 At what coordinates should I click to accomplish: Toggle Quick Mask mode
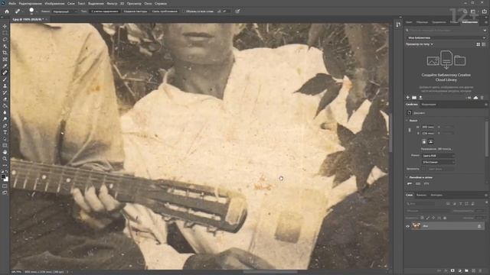click(5, 186)
